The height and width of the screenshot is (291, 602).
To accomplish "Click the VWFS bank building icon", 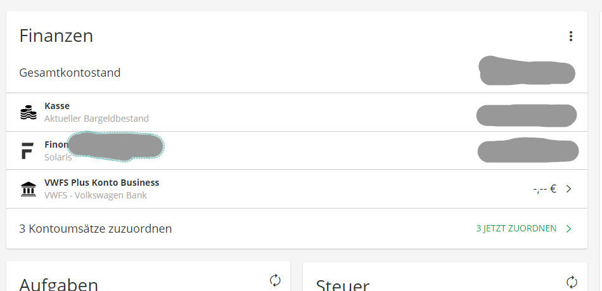I will [28, 189].
